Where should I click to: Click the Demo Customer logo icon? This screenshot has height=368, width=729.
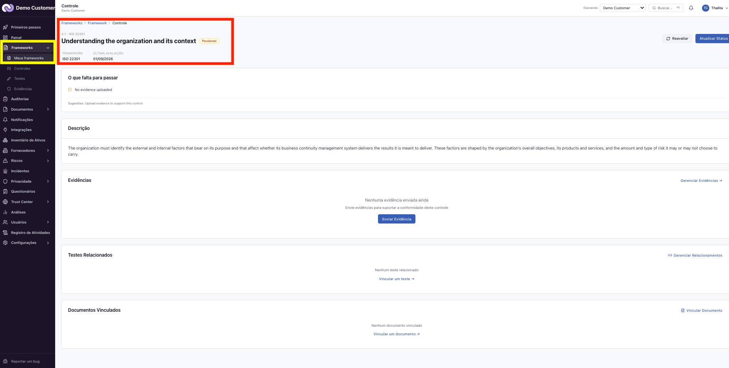click(x=8, y=8)
